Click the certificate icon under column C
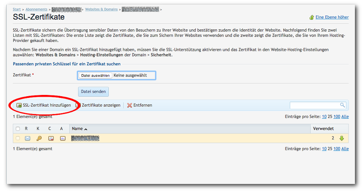This screenshot has width=363, height=192. (51, 138)
